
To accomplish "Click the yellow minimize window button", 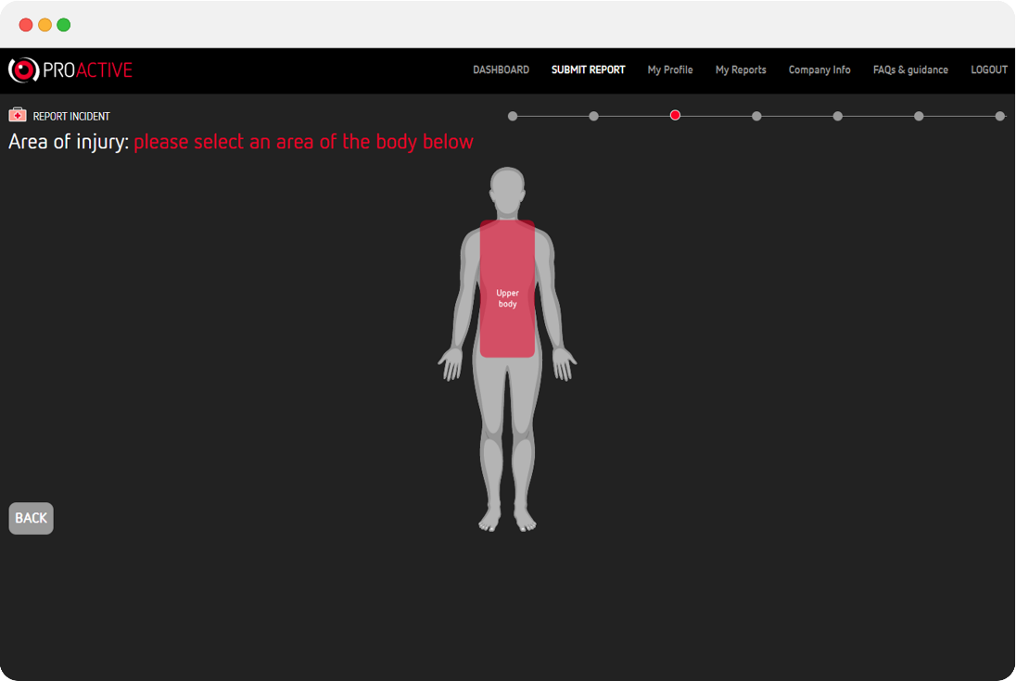I will [44, 25].
